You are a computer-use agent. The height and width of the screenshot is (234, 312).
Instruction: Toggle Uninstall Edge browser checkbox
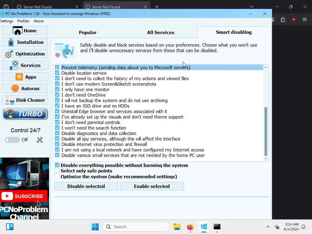tap(57, 111)
